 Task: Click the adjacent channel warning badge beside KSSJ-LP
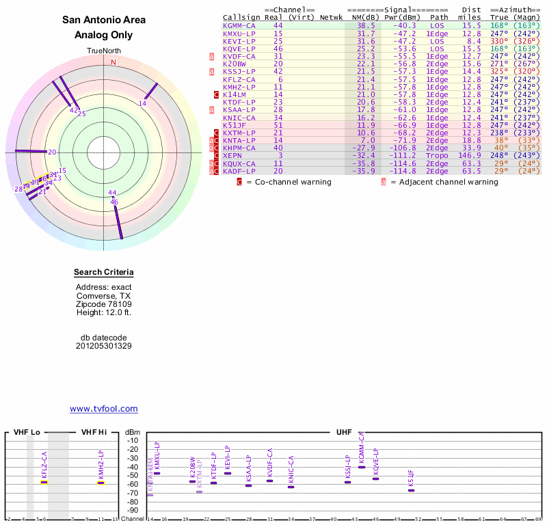212,71
